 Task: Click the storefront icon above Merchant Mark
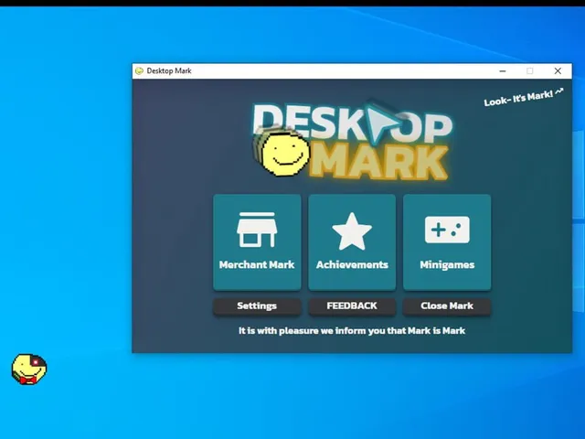click(x=257, y=230)
